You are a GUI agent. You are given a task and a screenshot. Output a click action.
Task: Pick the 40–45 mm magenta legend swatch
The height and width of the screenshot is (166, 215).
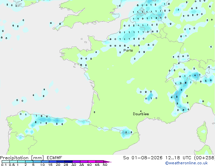92,162
